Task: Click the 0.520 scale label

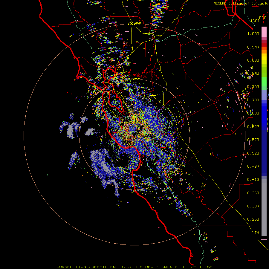Action: pyautogui.click(x=253, y=153)
